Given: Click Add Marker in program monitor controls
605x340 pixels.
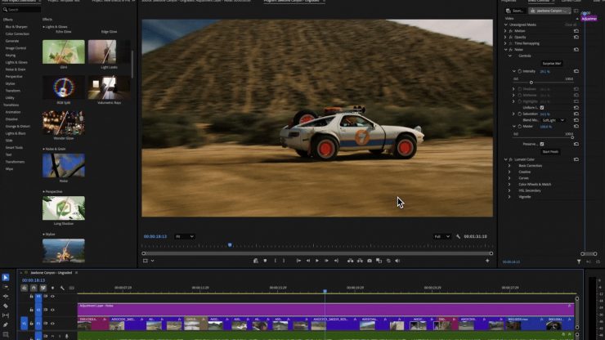Looking at the screenshot, I should tap(265, 261).
